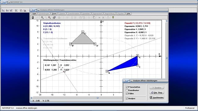
Task: Click the 'Fixgerade 2' equation text
Action: pyautogui.click(x=140, y=39)
